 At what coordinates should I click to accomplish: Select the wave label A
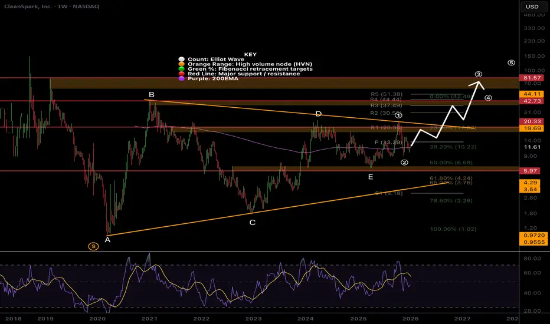coord(107,240)
